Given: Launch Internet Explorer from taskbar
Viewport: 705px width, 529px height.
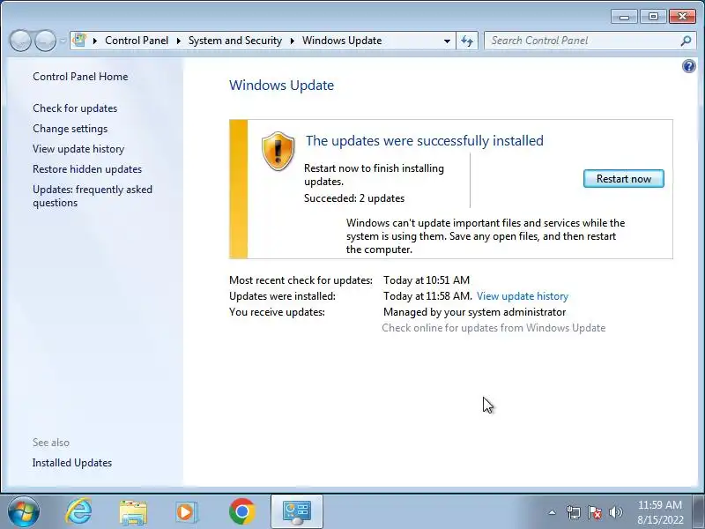Looking at the screenshot, I should click(78, 511).
